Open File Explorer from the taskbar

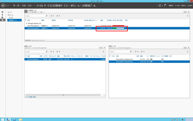[21, 119]
